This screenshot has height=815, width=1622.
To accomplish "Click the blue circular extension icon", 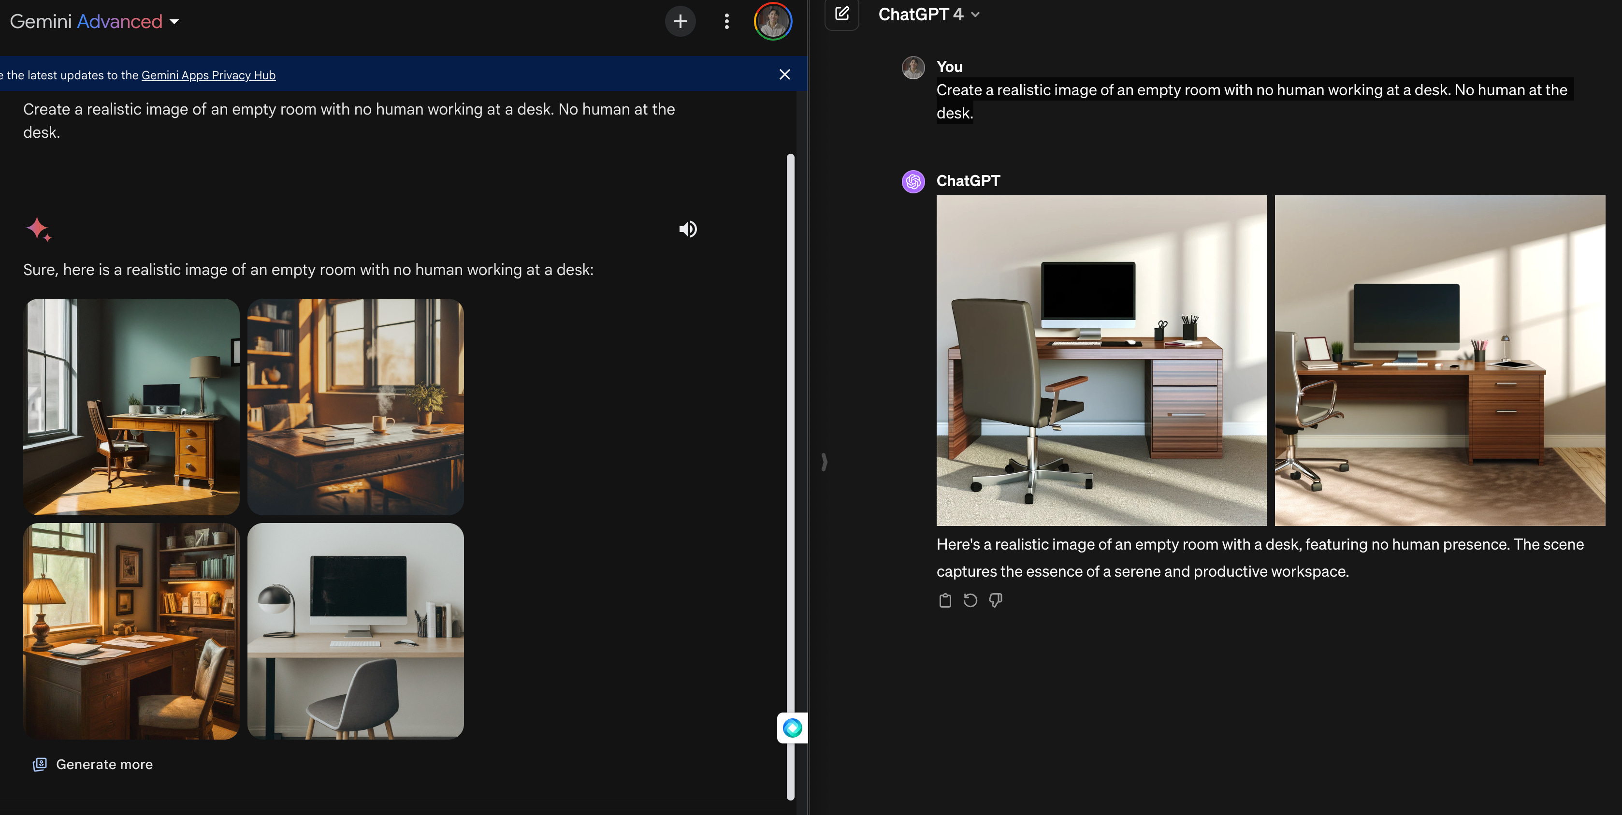I will tap(792, 728).
